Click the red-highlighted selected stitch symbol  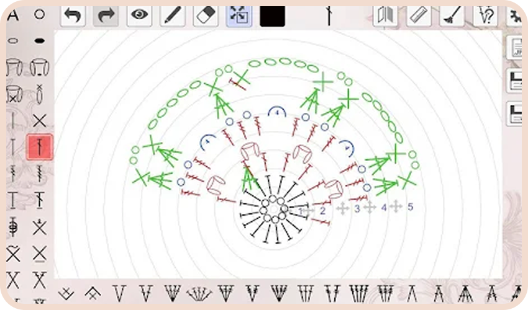tap(39, 147)
